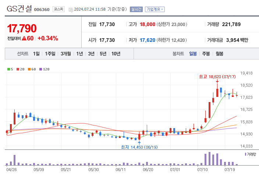Select the 3년 line chart period

[x=91, y=54]
